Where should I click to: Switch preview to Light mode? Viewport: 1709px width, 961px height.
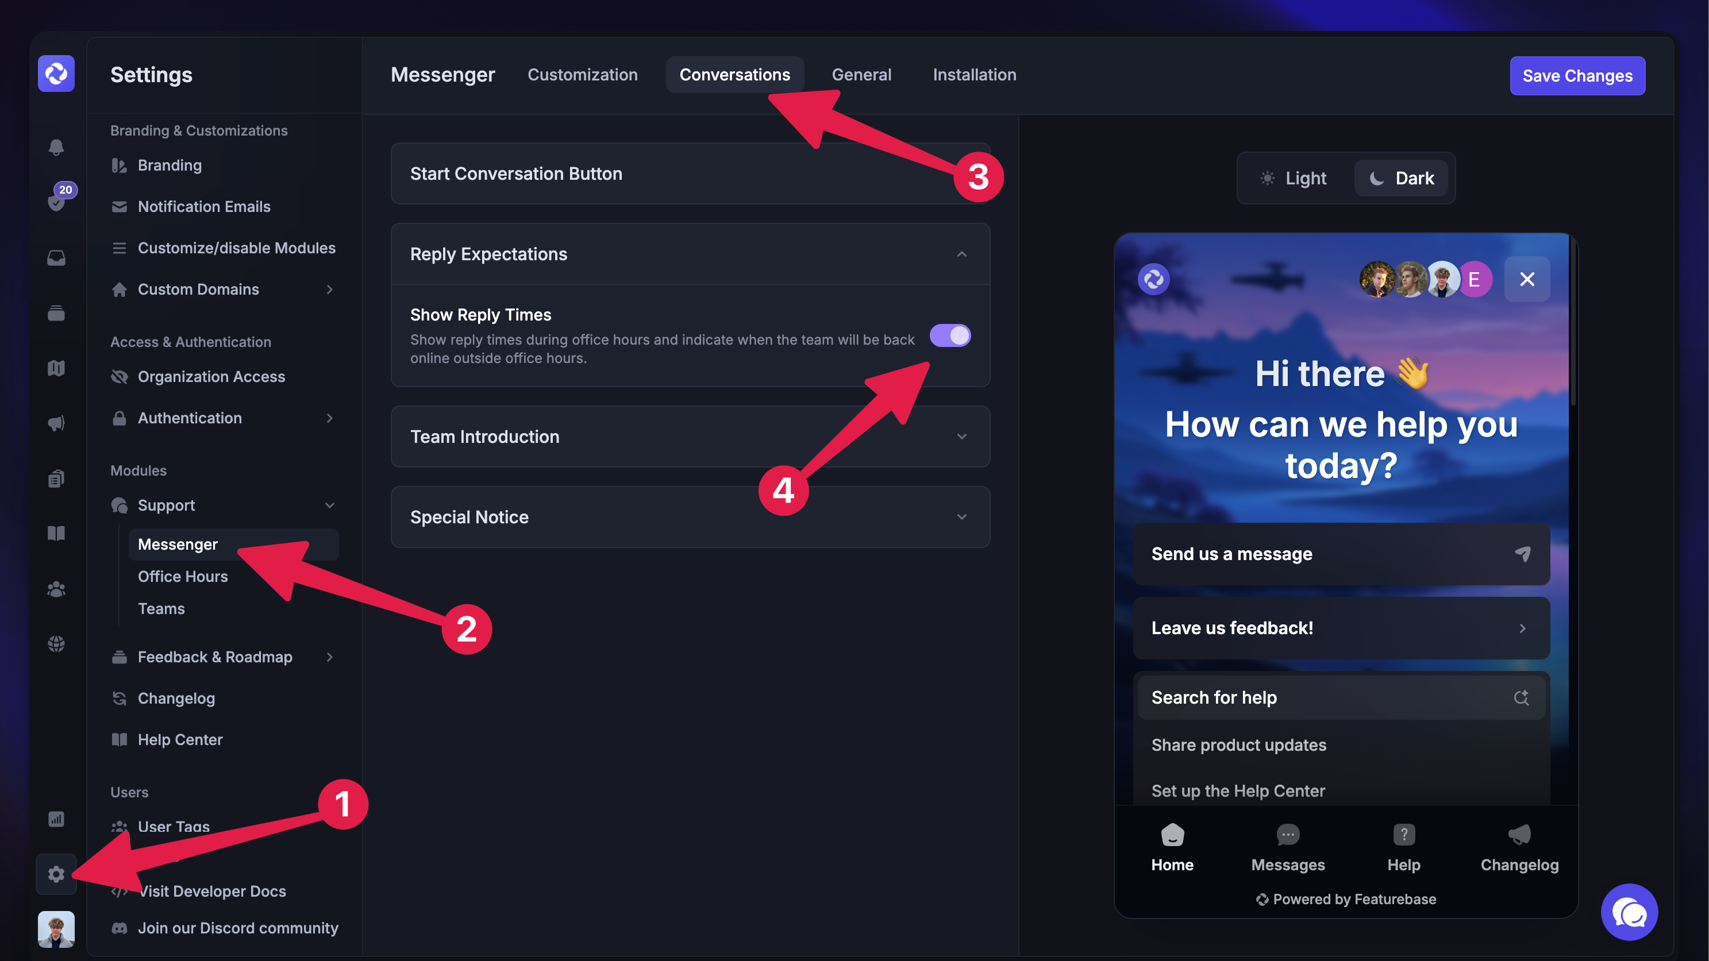(1294, 179)
